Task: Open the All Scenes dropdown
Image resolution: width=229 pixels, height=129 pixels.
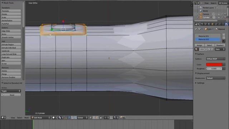Action: 223,3
